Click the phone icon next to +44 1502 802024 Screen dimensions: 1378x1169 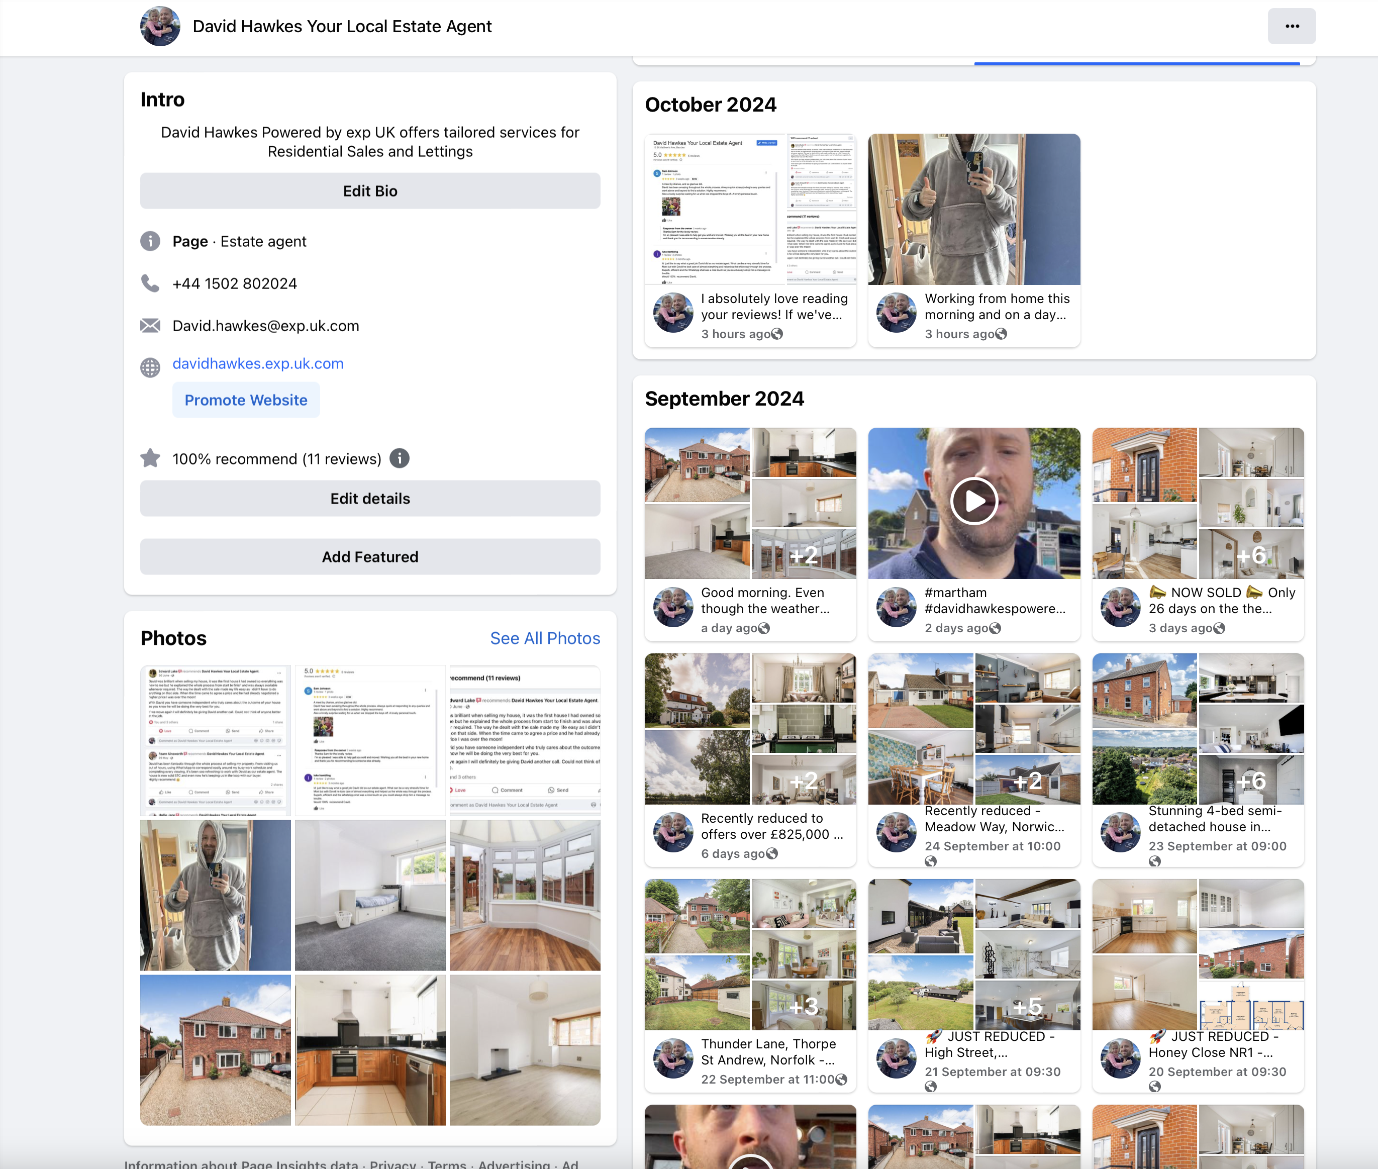click(150, 283)
